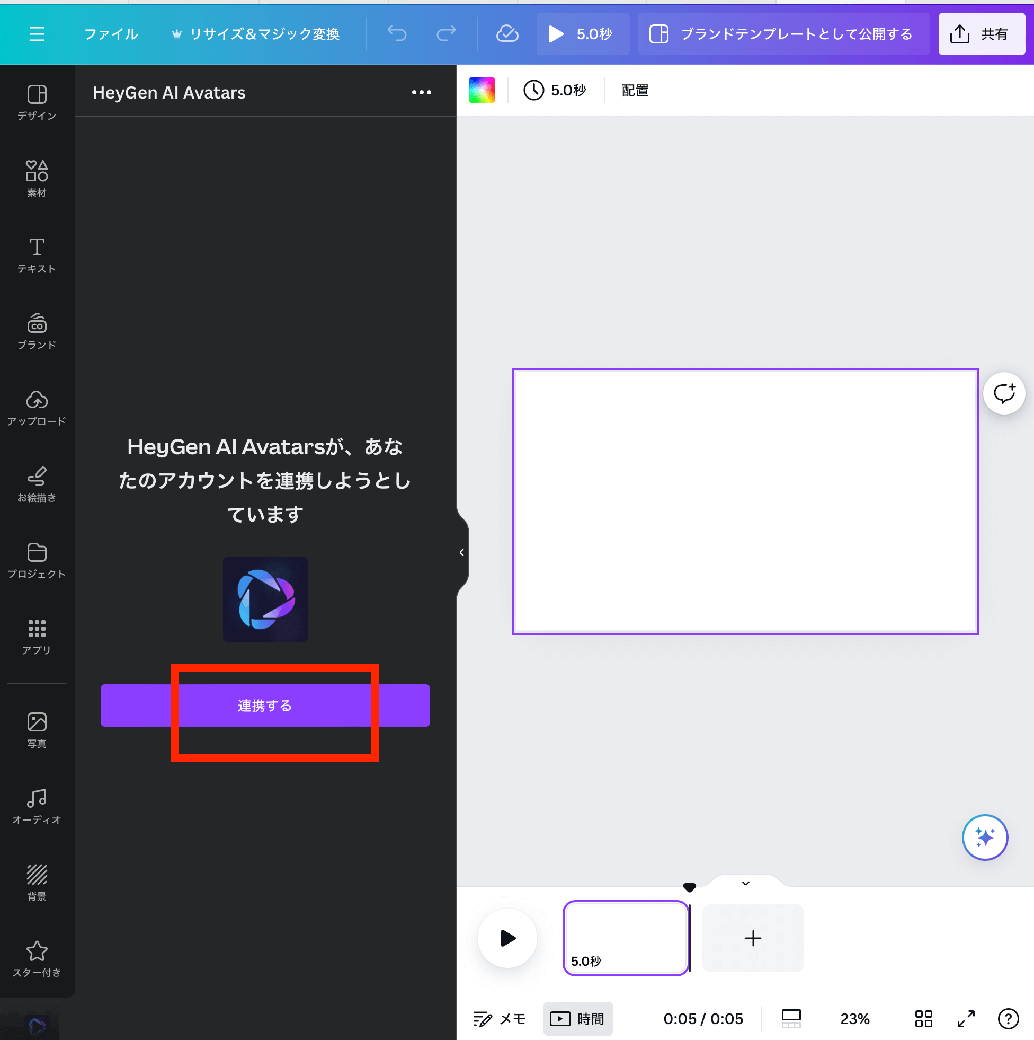Screen dimensions: 1034x1040
Task: Open the テキスト sidebar tab
Action: (x=37, y=255)
